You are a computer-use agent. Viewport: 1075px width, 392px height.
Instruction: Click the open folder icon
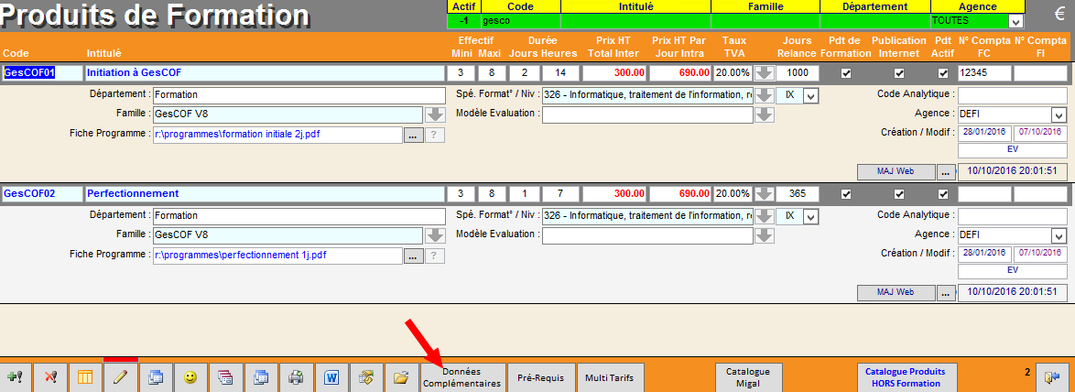click(401, 377)
